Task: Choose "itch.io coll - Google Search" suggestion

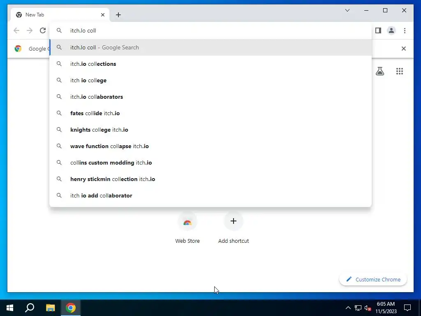Action: (210, 47)
